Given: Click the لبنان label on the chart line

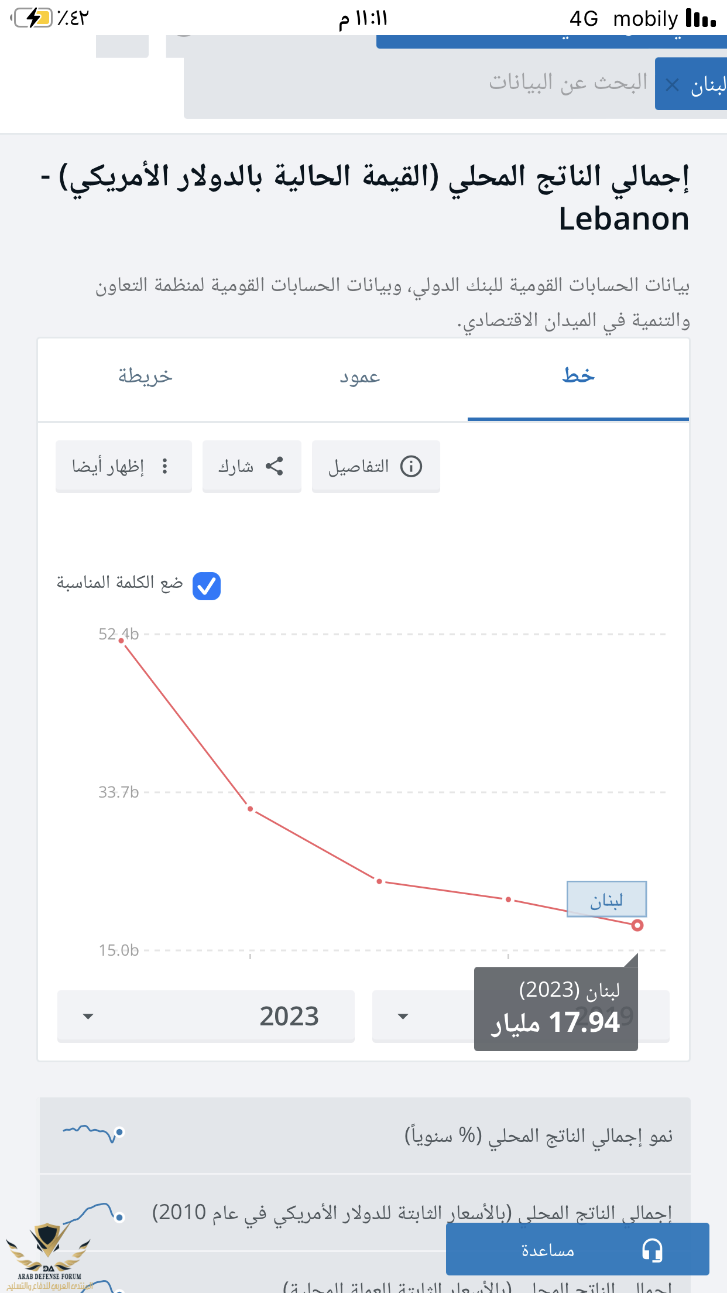Looking at the screenshot, I should (x=606, y=899).
